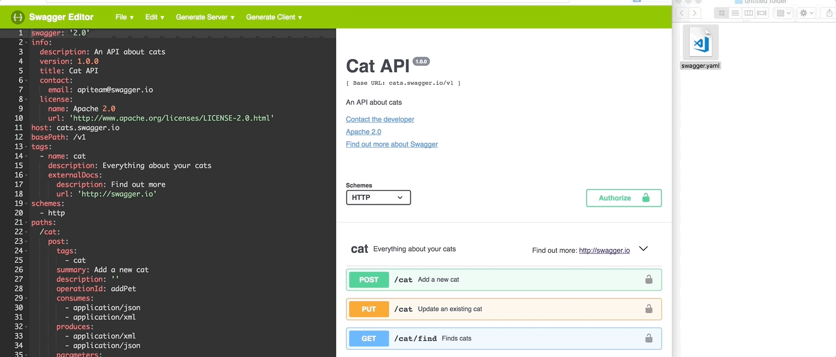
Task: Click Find out more about Swagger link
Action: coord(392,144)
